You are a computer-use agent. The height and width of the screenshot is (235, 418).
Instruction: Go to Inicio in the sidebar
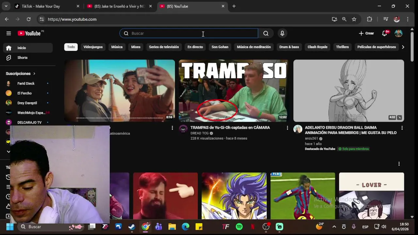coord(28,48)
